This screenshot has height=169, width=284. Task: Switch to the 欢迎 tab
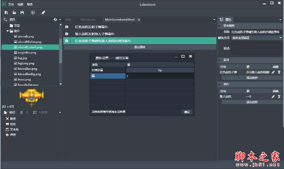pyautogui.click(x=68, y=19)
